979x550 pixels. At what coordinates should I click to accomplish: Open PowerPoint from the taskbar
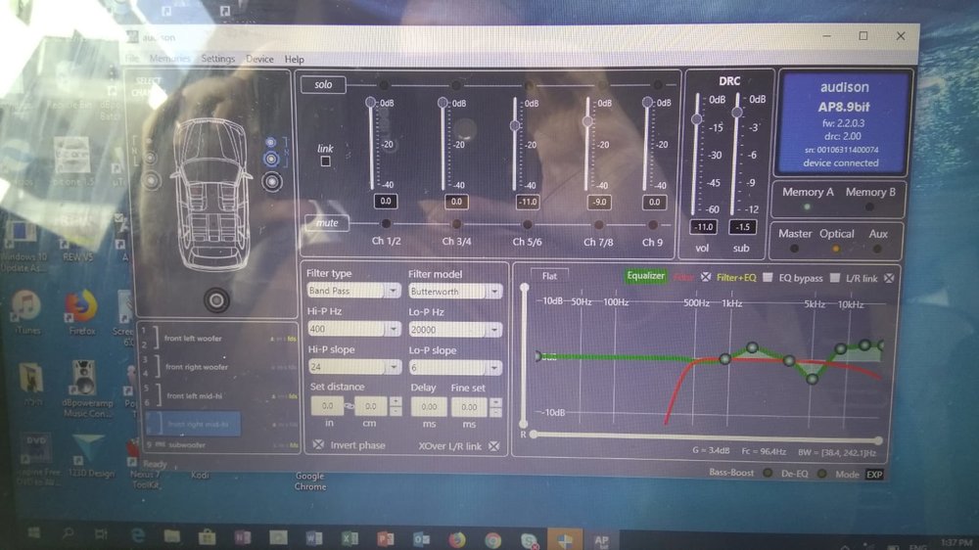pyautogui.click(x=385, y=539)
